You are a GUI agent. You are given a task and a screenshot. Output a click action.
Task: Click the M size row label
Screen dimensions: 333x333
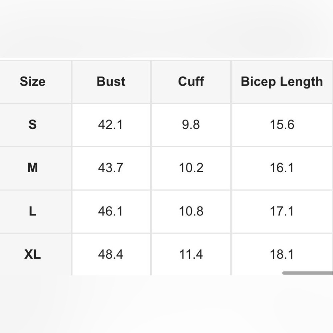[x=32, y=168]
